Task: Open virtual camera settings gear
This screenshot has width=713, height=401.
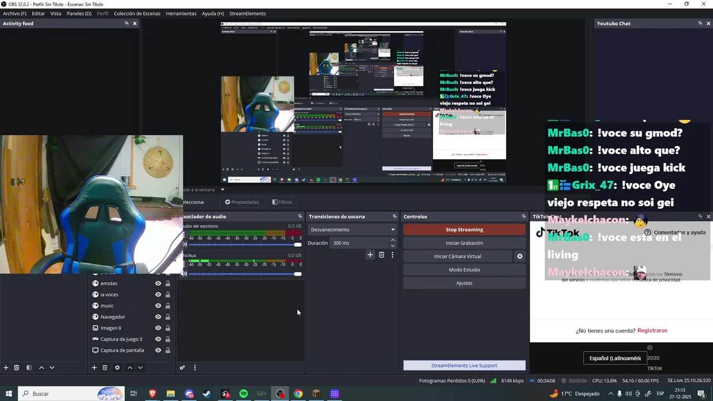Action: click(x=520, y=256)
